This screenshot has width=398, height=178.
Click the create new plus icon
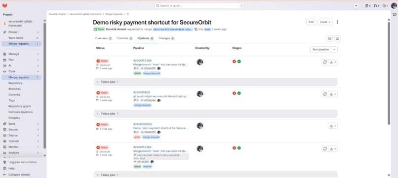356,5
